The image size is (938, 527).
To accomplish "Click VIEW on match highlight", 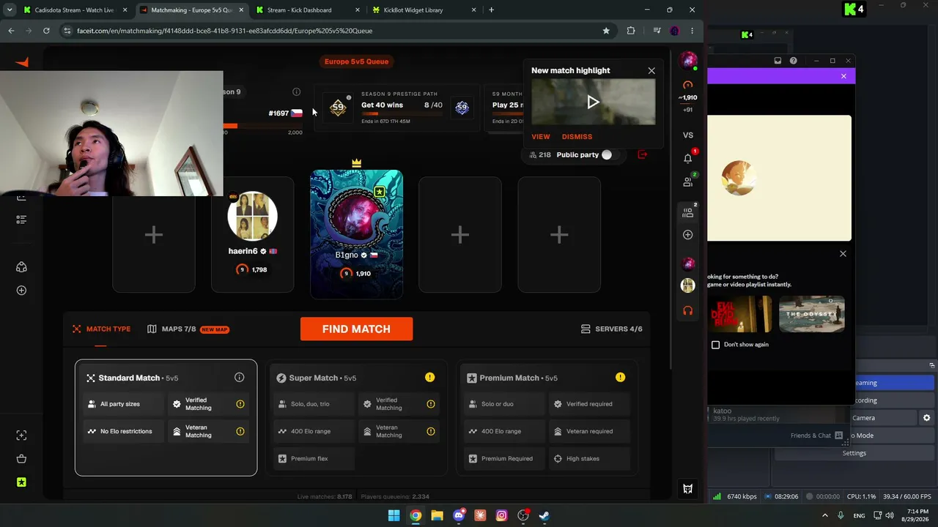I will tap(541, 137).
